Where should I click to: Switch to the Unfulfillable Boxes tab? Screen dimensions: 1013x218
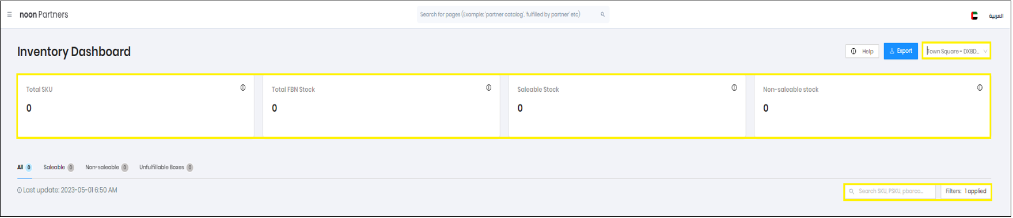[x=166, y=168]
